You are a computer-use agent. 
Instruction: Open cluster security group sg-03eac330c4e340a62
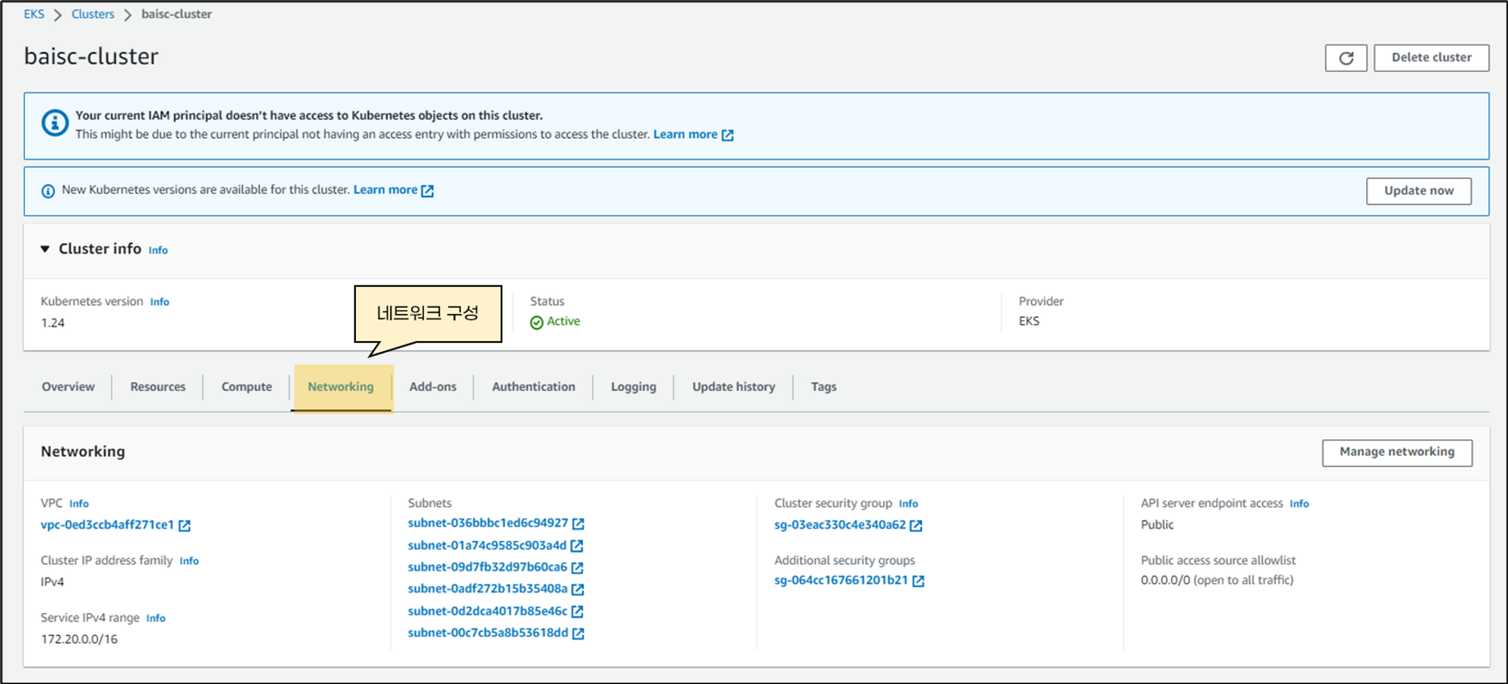click(840, 525)
